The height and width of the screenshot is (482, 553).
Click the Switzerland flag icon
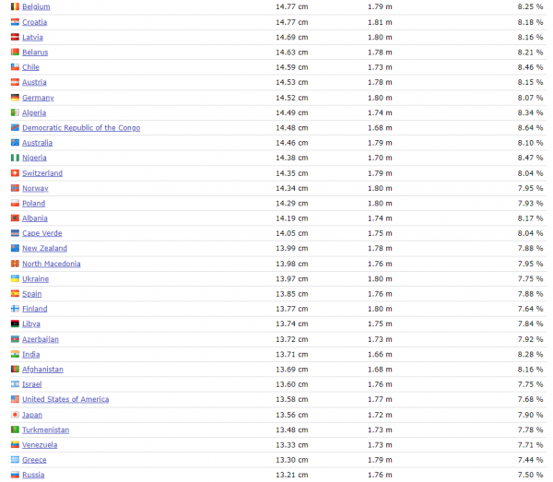15,173
